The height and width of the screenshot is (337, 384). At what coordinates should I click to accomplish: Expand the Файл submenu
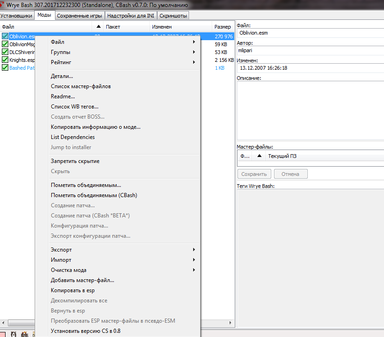(124, 42)
